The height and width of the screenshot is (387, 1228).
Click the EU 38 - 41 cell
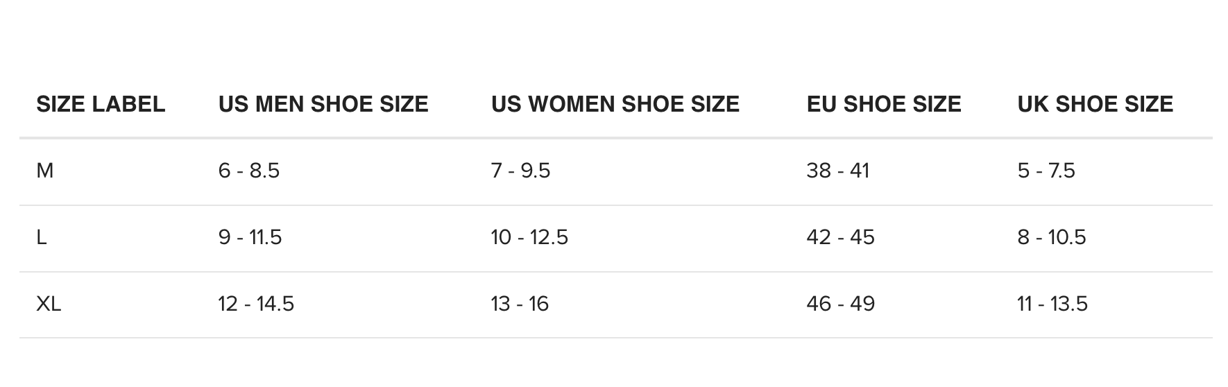point(837,171)
